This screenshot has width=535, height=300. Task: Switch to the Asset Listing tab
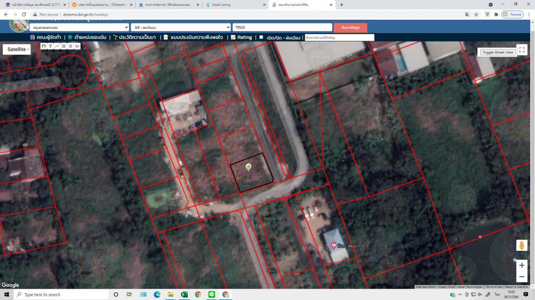pyautogui.click(x=234, y=5)
